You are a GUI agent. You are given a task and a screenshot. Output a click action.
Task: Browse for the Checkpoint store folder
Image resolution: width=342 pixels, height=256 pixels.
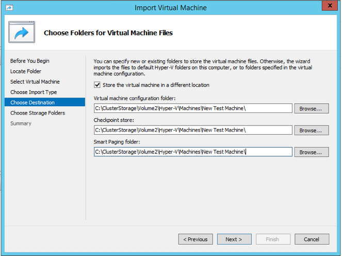coord(311,130)
